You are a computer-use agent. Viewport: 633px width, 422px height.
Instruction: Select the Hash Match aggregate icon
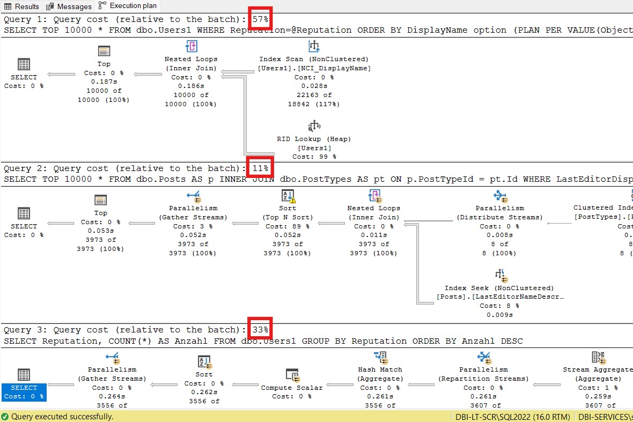click(x=380, y=357)
